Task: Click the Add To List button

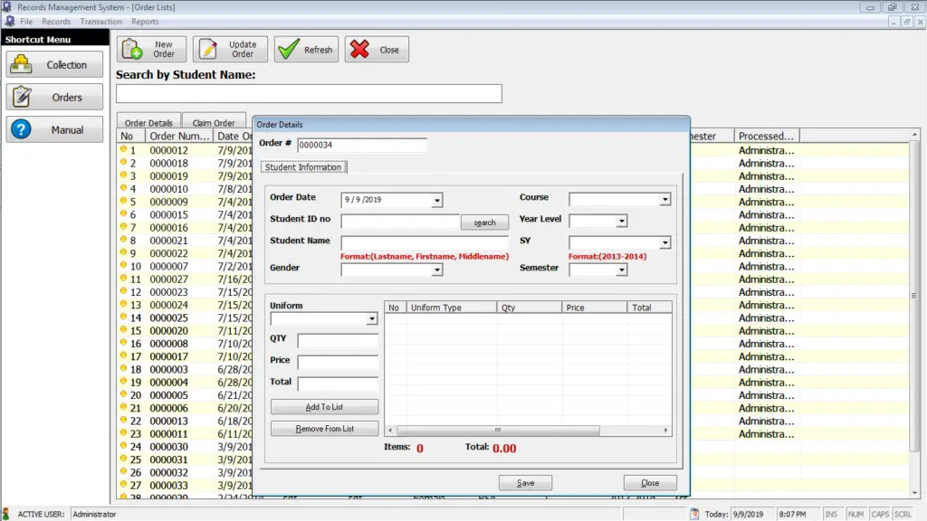Action: [323, 405]
